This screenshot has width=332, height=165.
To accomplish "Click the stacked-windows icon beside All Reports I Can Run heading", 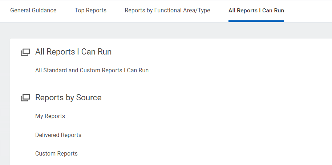I will 25,52.
